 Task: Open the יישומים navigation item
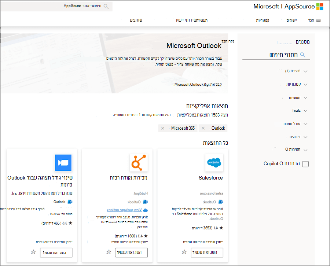tap(292, 21)
